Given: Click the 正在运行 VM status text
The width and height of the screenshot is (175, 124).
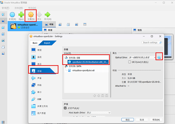Looking at the screenshot, I should click(25, 28).
